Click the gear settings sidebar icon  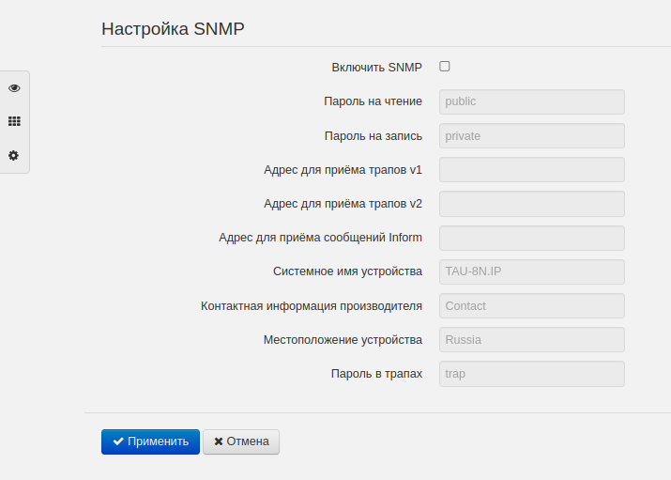14,155
